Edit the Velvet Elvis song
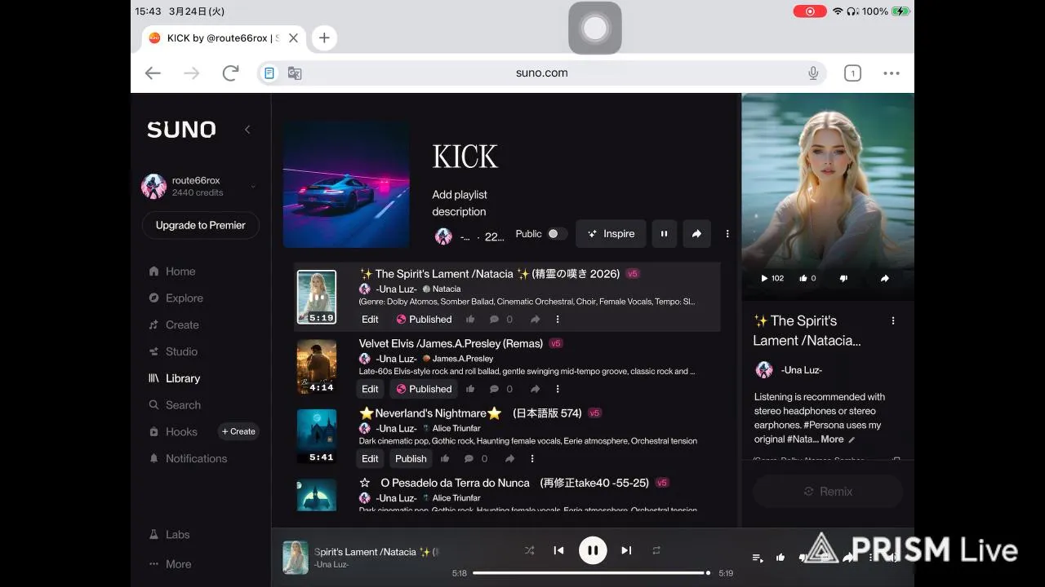The width and height of the screenshot is (1045, 587). tap(370, 389)
